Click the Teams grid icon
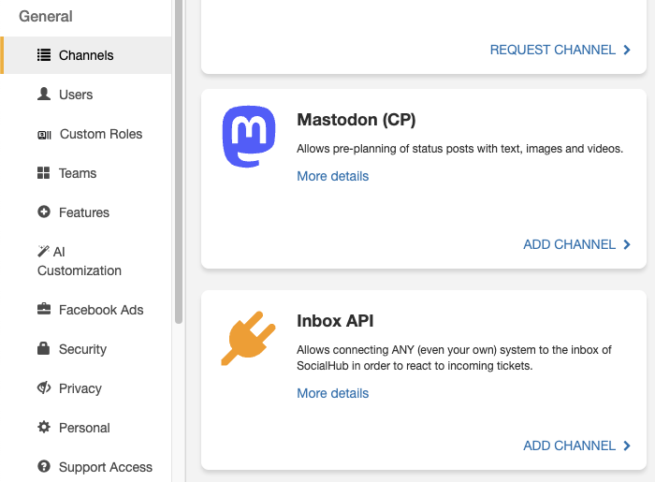Image resolution: width=655 pixels, height=482 pixels. pos(43,173)
